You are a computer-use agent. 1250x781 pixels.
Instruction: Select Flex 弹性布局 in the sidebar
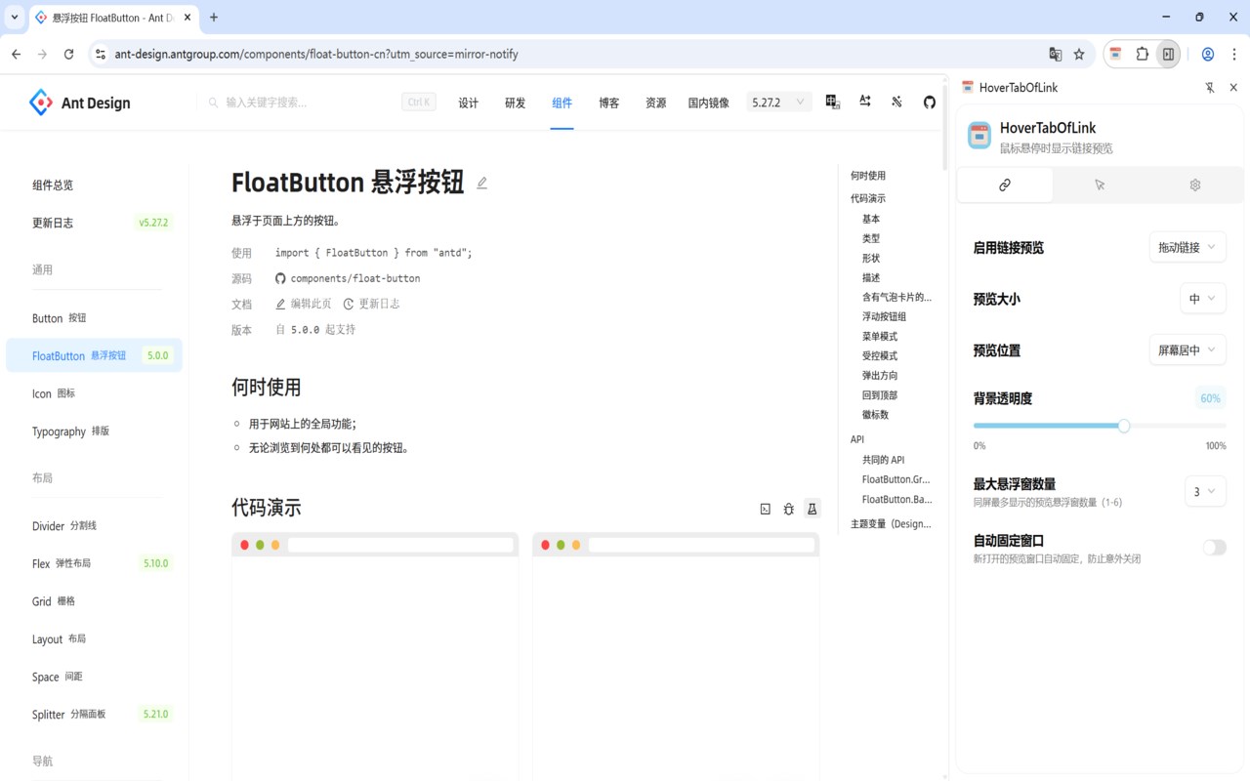click(94, 563)
